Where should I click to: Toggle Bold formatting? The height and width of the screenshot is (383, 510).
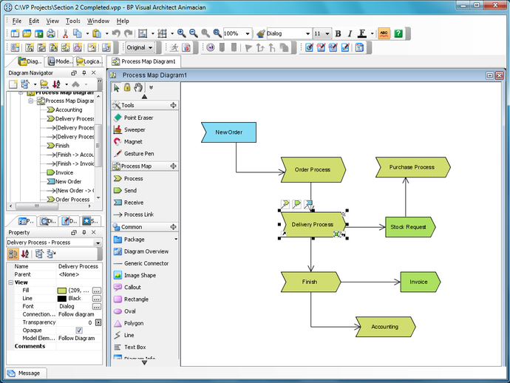coord(339,33)
